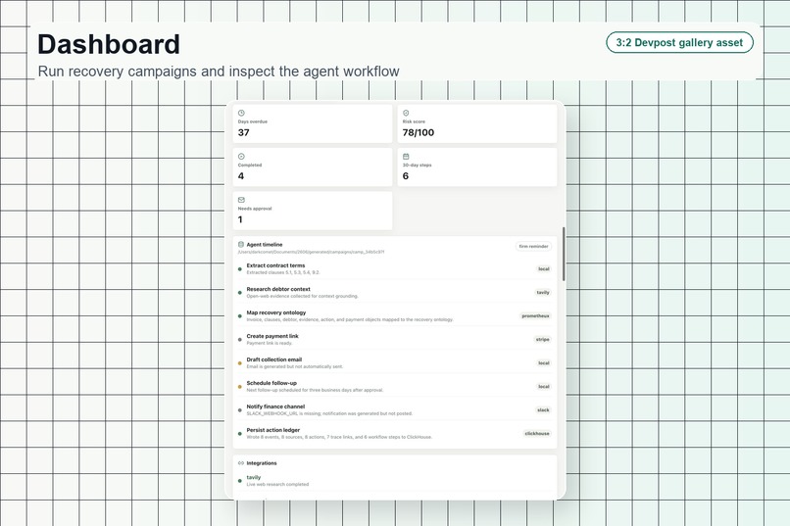
Task: Click 'Live web research completed' text
Action: [x=277, y=484]
